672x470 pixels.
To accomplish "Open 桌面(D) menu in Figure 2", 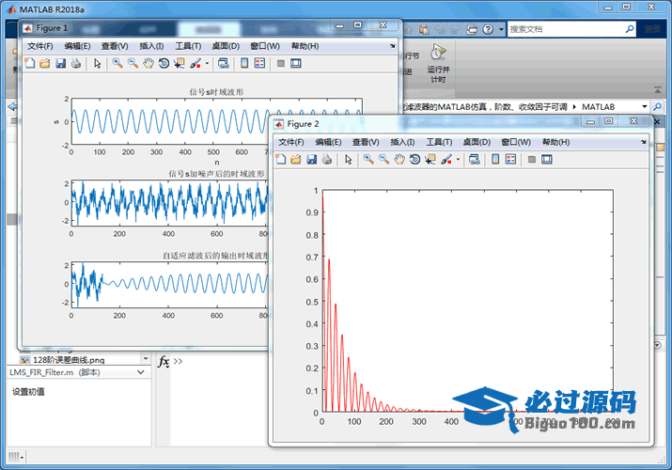I will click(x=477, y=142).
